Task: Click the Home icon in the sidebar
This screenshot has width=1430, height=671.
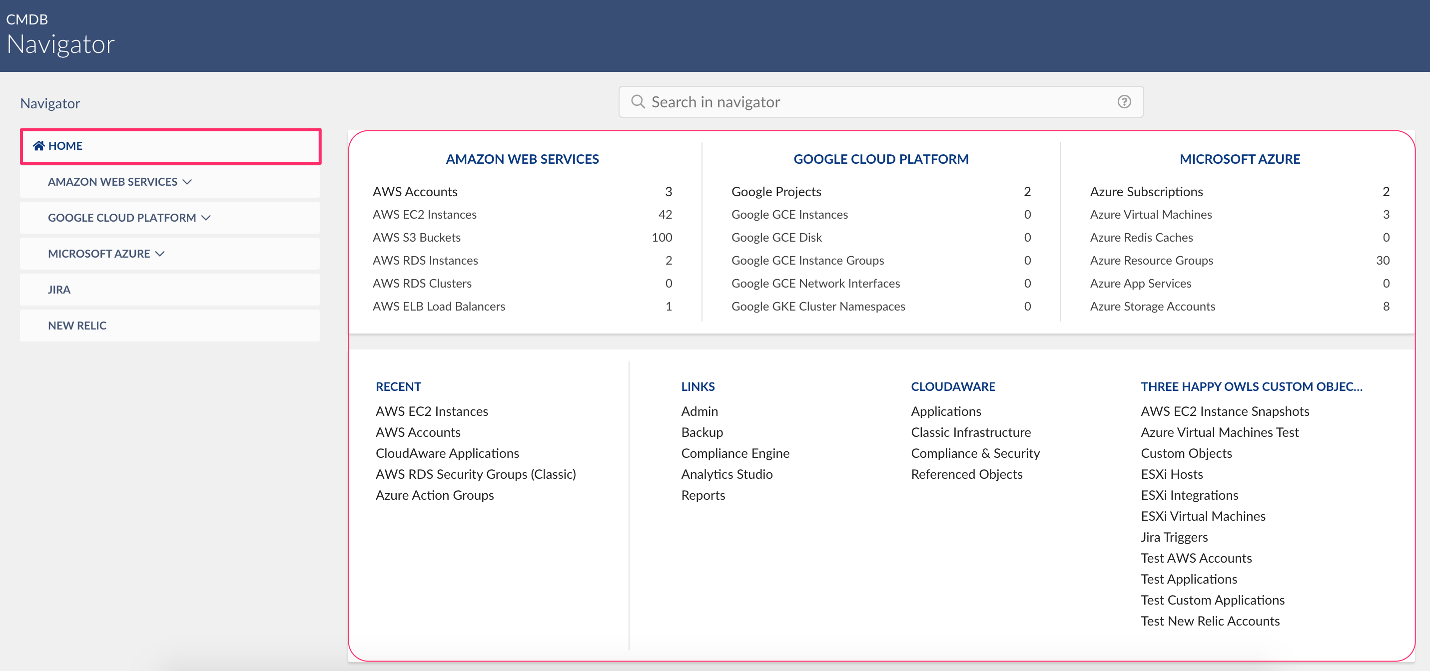Action: click(x=38, y=145)
